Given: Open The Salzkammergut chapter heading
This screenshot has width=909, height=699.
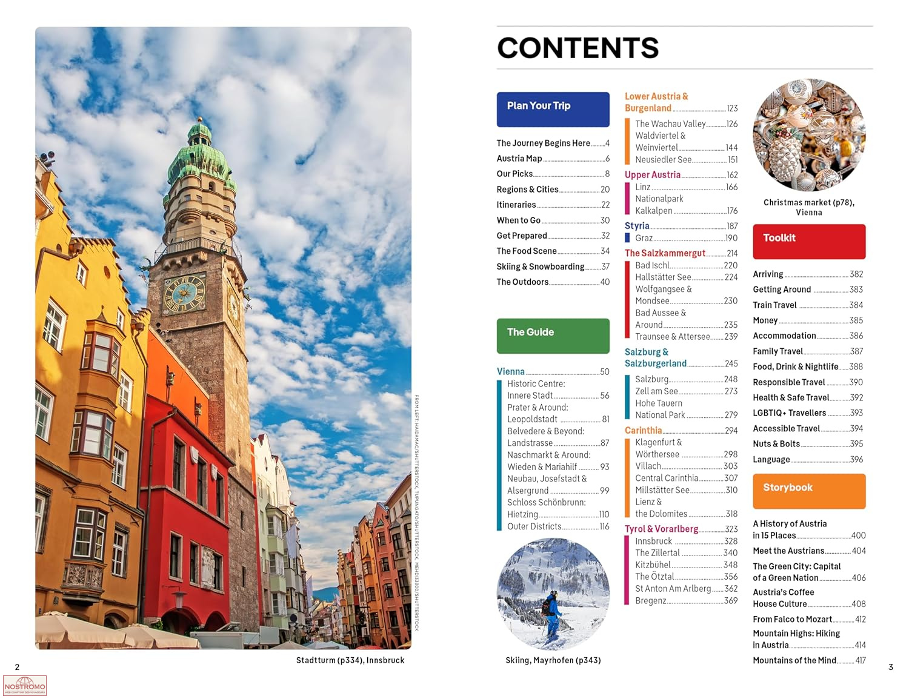Looking at the screenshot, I should (x=665, y=253).
